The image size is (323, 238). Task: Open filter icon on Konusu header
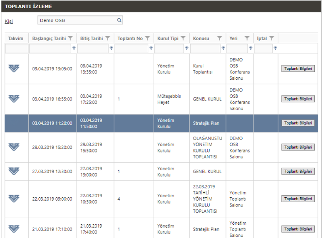(219, 38)
